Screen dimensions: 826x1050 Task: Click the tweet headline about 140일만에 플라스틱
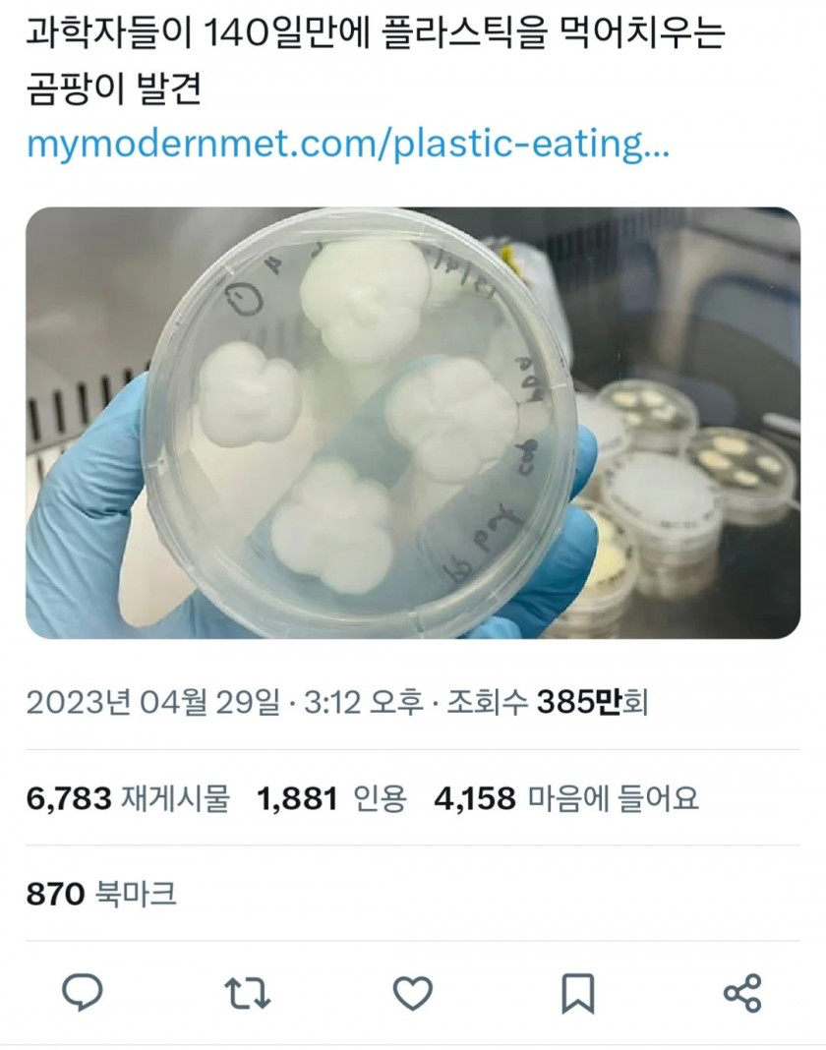point(376,34)
